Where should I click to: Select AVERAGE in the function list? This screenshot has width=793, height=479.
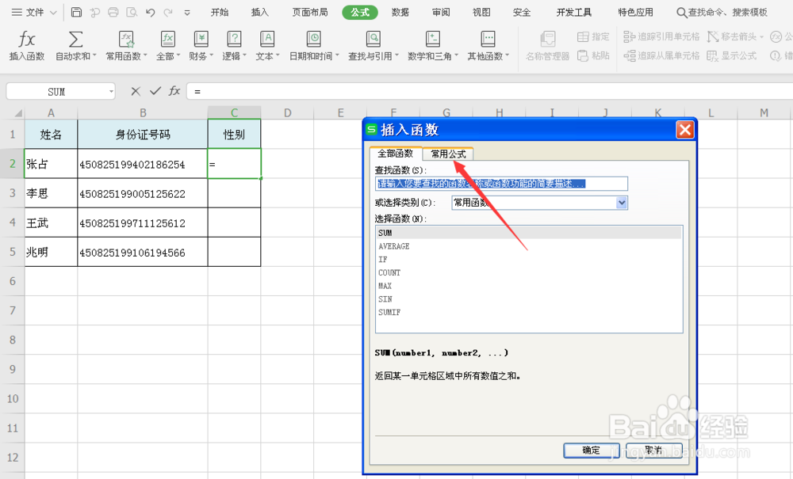click(529, 246)
